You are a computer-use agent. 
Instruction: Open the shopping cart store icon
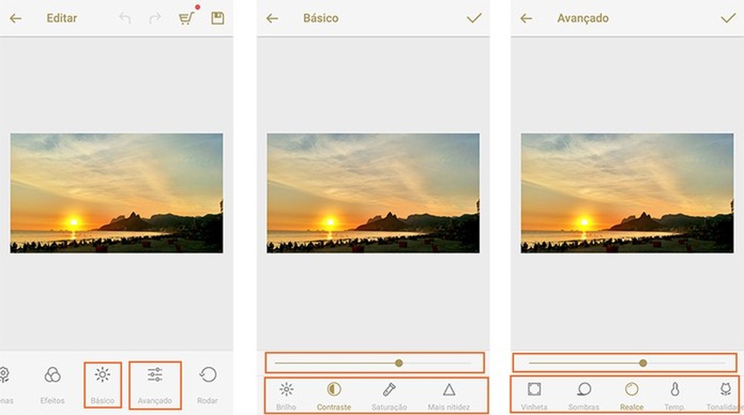187,18
